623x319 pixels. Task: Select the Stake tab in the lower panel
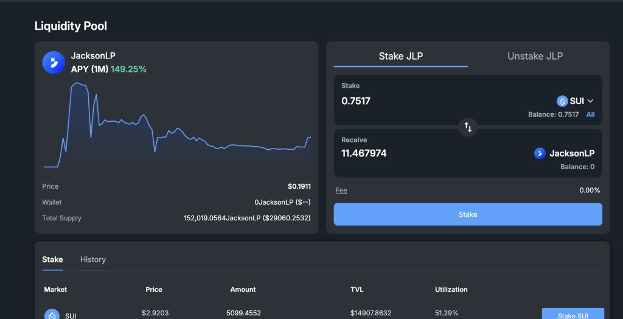point(52,259)
